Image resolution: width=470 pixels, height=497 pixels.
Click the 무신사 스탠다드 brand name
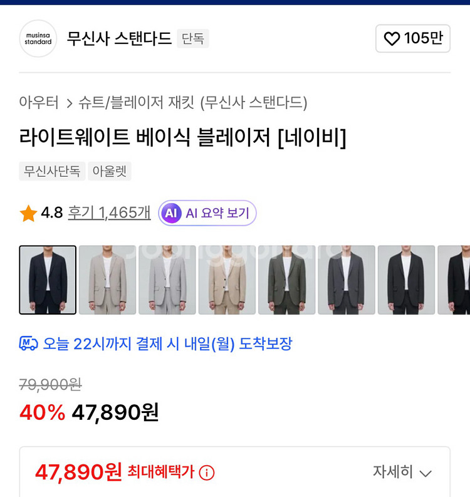click(x=119, y=39)
